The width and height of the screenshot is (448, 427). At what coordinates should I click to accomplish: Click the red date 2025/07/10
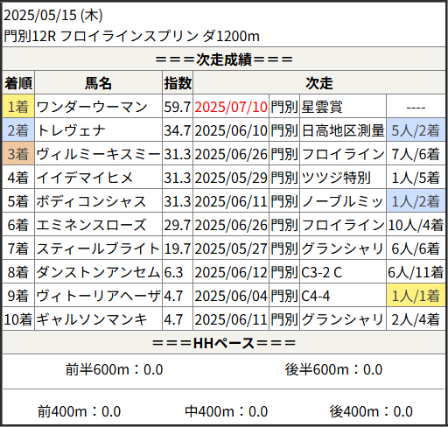(231, 107)
